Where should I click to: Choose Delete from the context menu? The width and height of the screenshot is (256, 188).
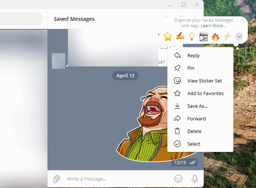point(200,131)
